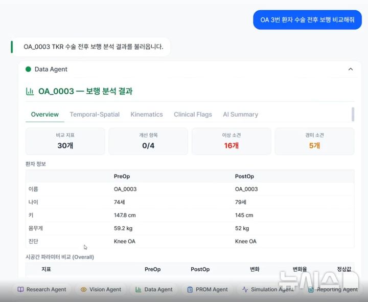Open the Kinematics tab
368x302 pixels.
(147, 115)
